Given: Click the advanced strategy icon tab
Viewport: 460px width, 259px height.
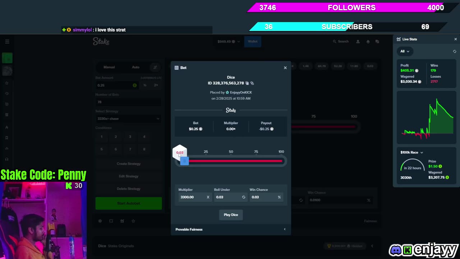Looking at the screenshot, I should point(155,67).
